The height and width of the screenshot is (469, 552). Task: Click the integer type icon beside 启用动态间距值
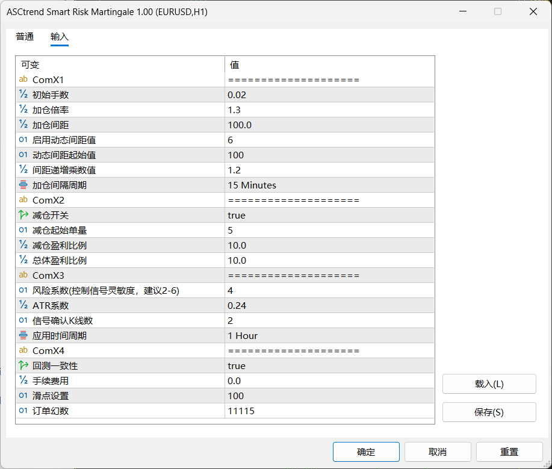pyautogui.click(x=23, y=140)
